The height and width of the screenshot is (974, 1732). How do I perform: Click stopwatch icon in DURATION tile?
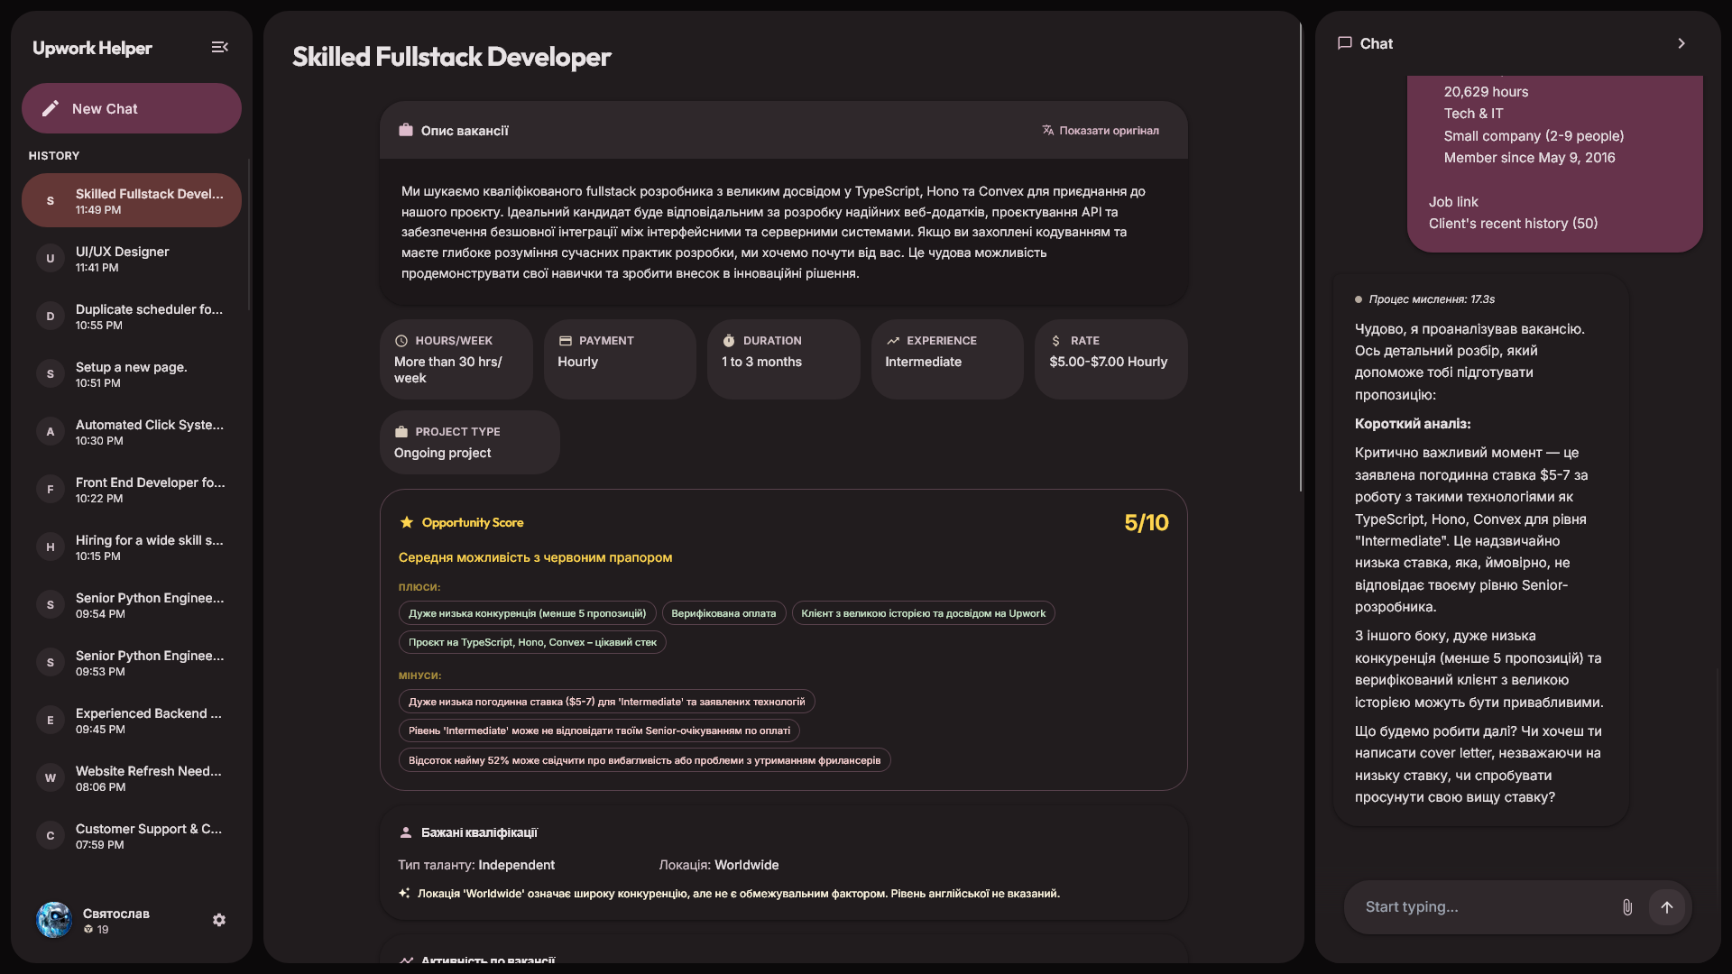729,341
